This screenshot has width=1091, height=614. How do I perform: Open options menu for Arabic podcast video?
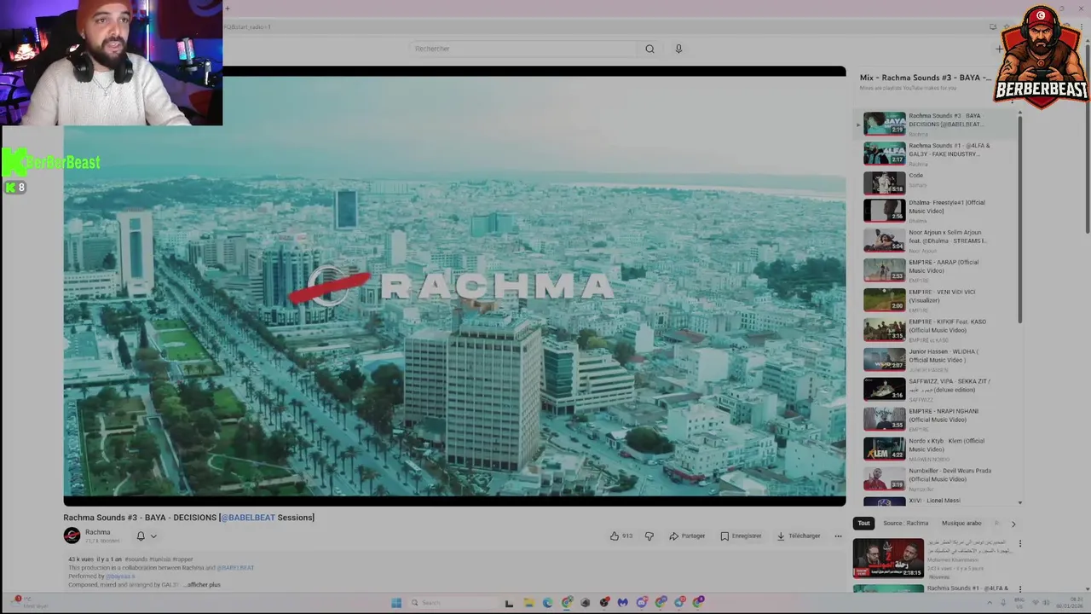(x=1019, y=543)
